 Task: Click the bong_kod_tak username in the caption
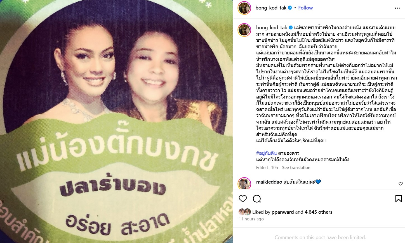(272, 28)
